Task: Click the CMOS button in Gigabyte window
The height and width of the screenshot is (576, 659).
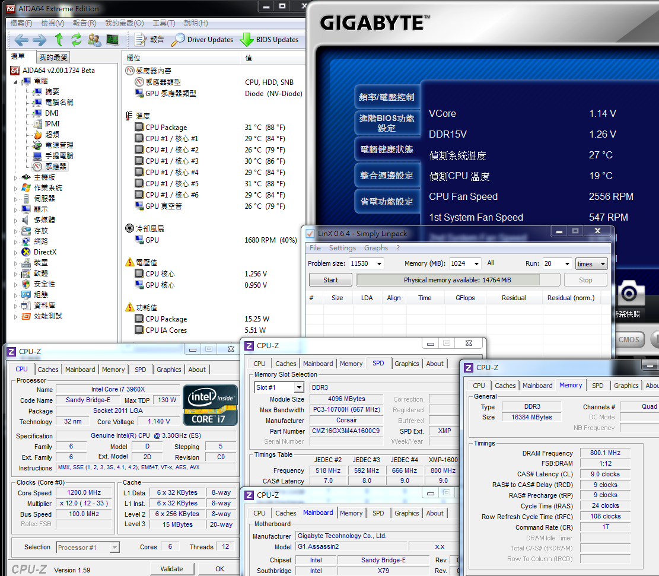Action: tap(629, 340)
